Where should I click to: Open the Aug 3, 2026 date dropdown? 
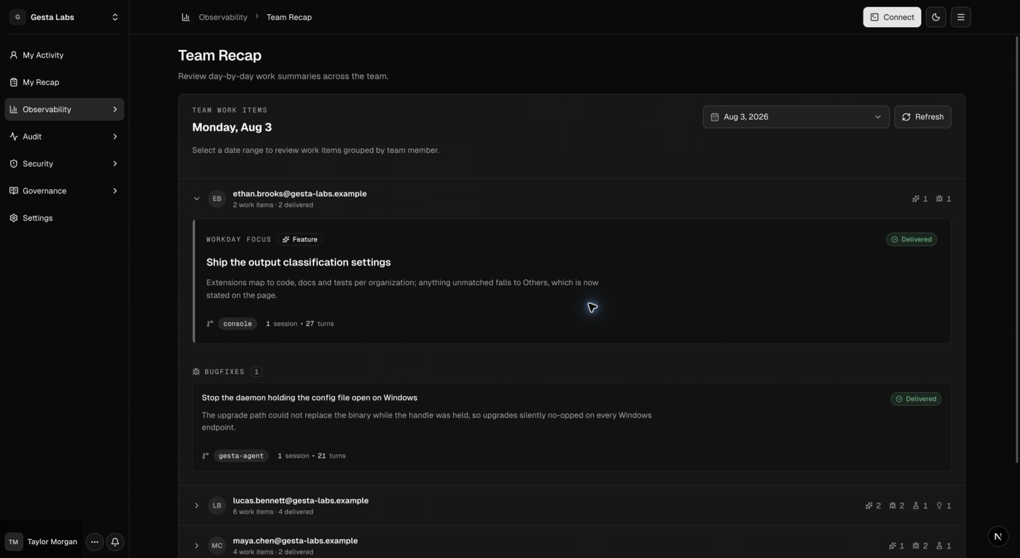click(x=796, y=117)
